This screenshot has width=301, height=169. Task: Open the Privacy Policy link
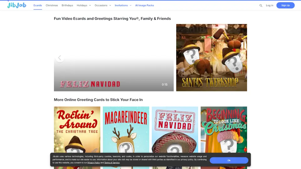94,163
